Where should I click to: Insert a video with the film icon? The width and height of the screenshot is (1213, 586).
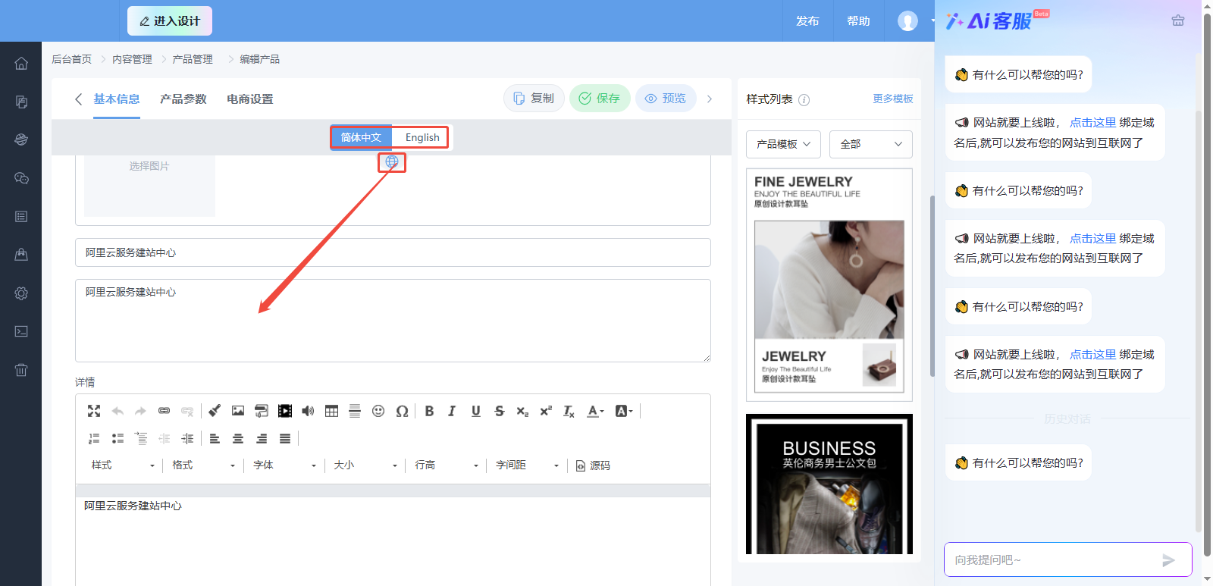[x=285, y=411]
